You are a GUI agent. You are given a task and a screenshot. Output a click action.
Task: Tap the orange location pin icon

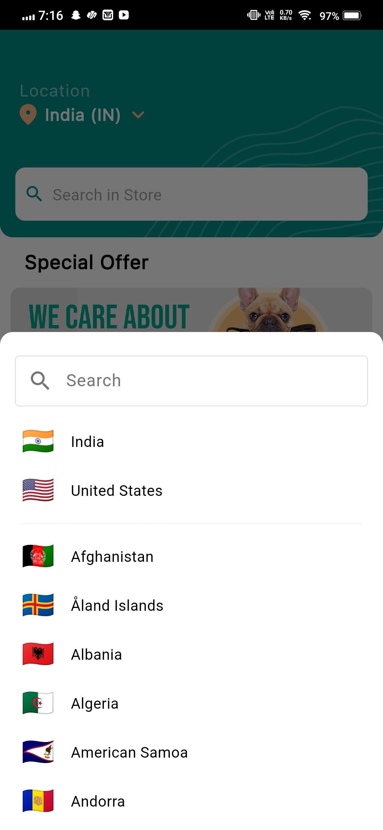pyautogui.click(x=28, y=115)
